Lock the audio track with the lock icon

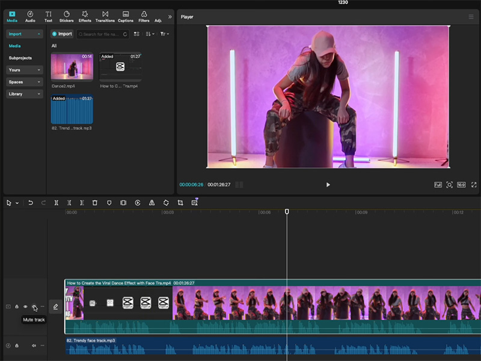(x=17, y=345)
